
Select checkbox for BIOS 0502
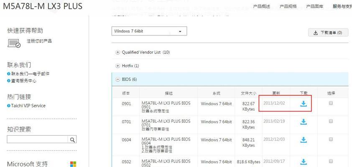(331, 161)
